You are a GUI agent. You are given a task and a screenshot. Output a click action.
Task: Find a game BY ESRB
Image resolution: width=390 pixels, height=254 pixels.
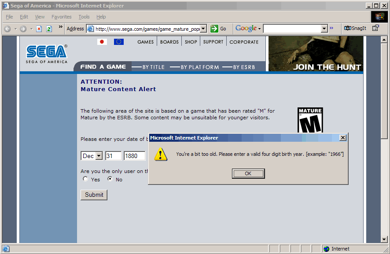coord(244,67)
